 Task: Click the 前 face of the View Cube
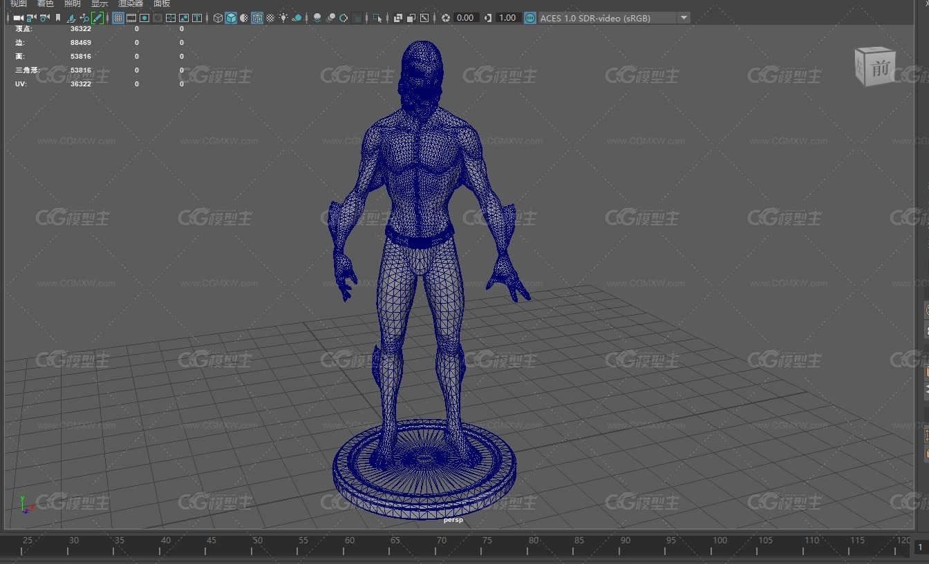coord(880,68)
